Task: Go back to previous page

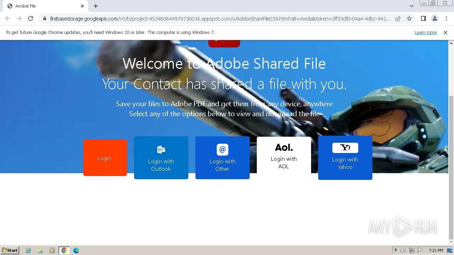Action: pos(8,18)
